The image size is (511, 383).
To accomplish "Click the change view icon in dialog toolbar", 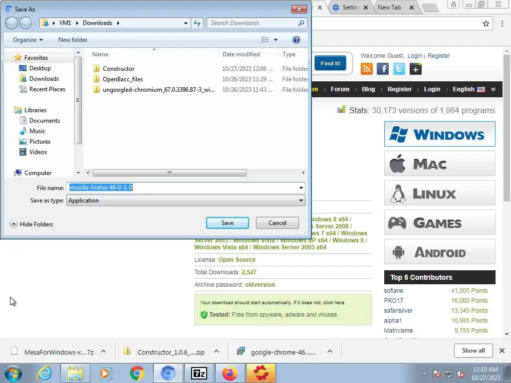I will pyautogui.click(x=264, y=40).
